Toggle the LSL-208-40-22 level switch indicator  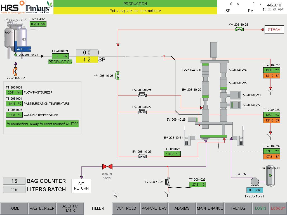(x=270, y=175)
